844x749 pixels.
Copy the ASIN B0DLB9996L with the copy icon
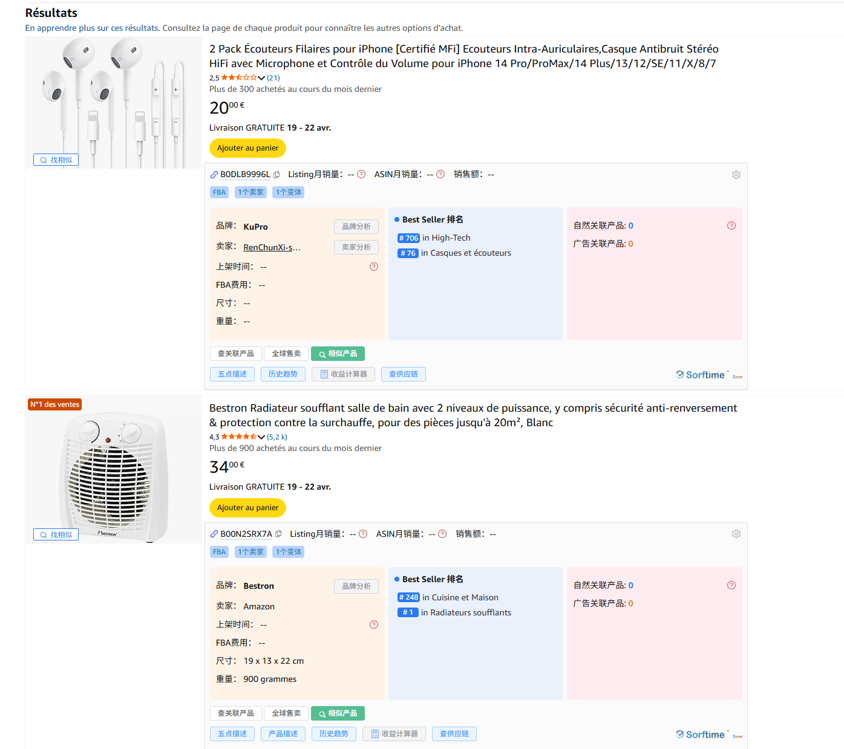pyautogui.click(x=276, y=175)
